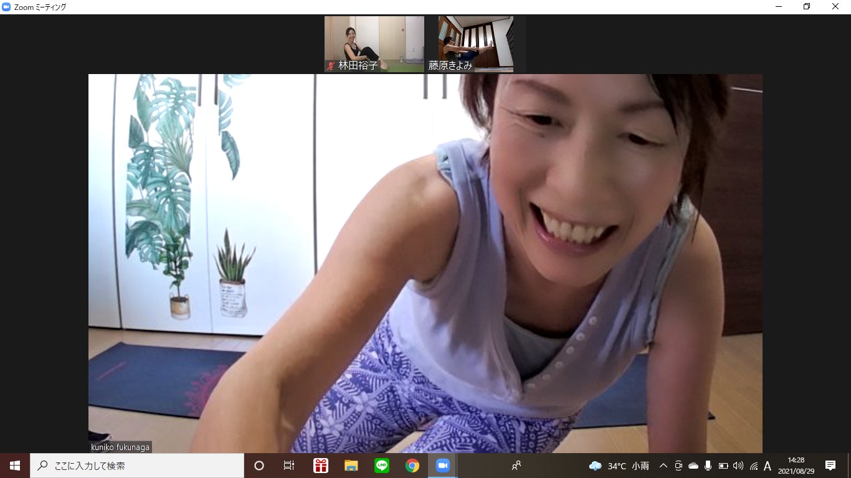Open the Wi-Fi network tray icon
Screen dimensions: 851x478
[x=754, y=466]
